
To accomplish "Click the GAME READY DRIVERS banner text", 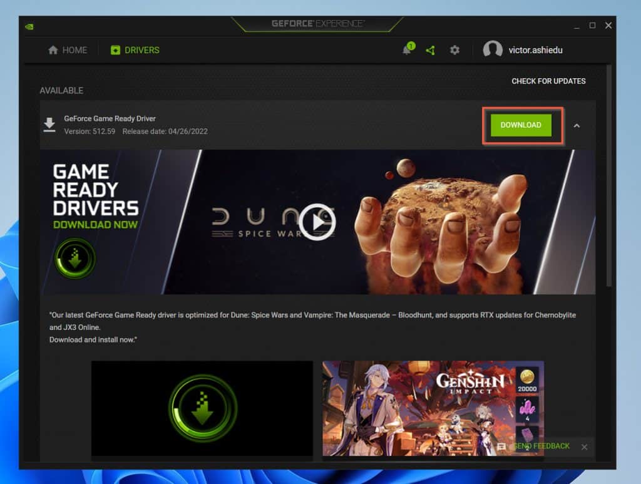I will tap(96, 190).
